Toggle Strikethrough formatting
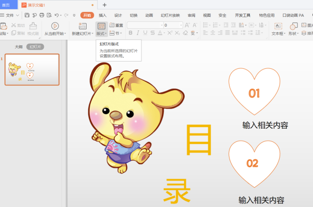Image resolution: width=313 pixels, height=207 pixels. (152, 33)
